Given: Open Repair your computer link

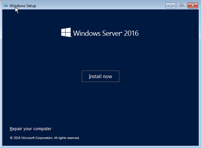Looking at the screenshot, I should point(30,129).
